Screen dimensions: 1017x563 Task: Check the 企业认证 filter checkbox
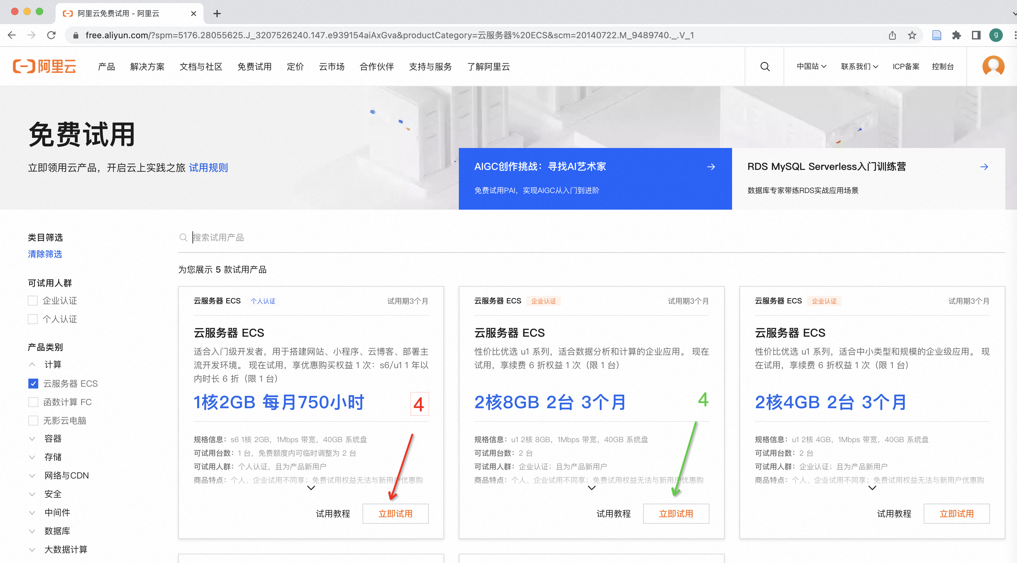(33, 300)
